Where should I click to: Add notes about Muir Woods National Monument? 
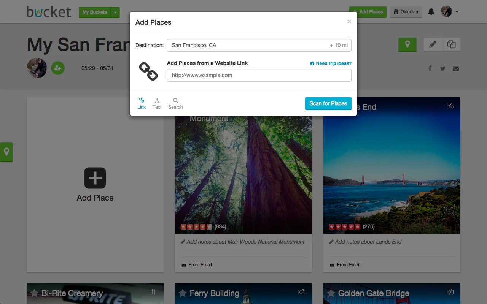pyautogui.click(x=243, y=242)
